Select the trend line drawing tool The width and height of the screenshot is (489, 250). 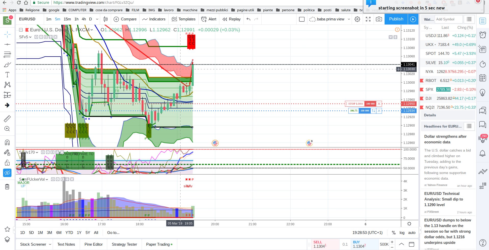point(7,44)
